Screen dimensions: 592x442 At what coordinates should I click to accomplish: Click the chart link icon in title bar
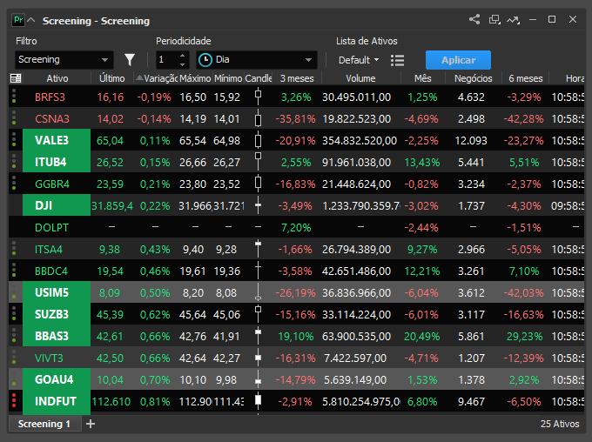click(513, 20)
